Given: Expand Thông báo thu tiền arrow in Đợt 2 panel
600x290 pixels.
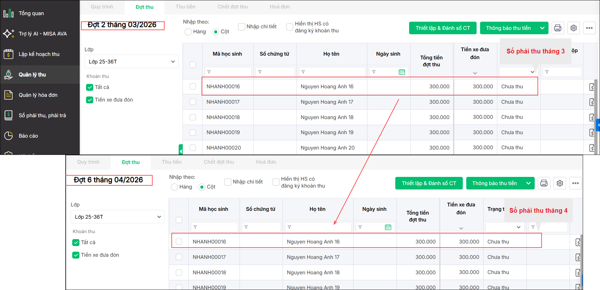Looking at the screenshot, I should point(542,28).
